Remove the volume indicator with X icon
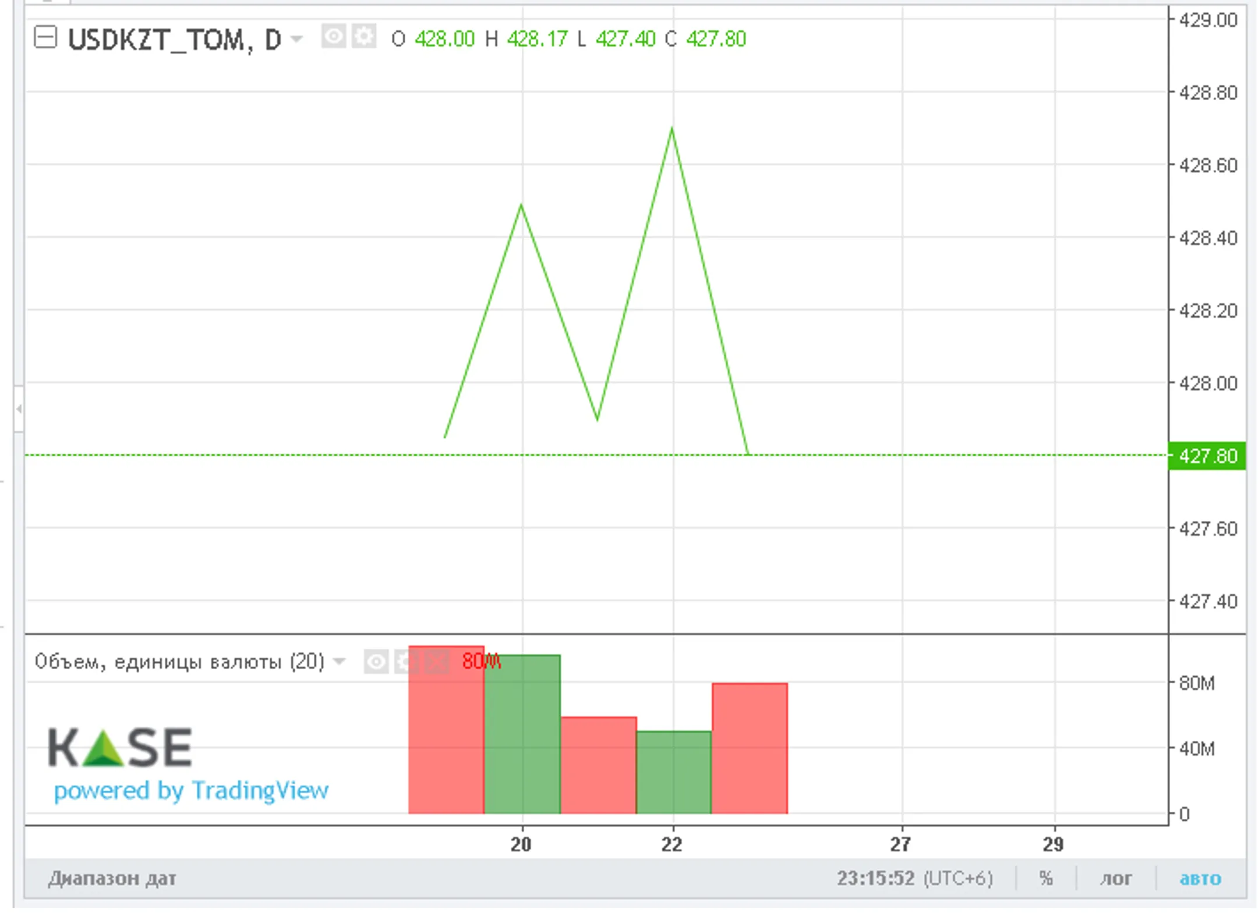Viewport: 1258px width, 920px height. pyautogui.click(x=436, y=662)
